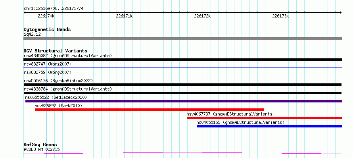Click the gray 1q42.12 cytogenetic band bar
The width and height of the screenshot is (353, 158).
click(x=182, y=39)
